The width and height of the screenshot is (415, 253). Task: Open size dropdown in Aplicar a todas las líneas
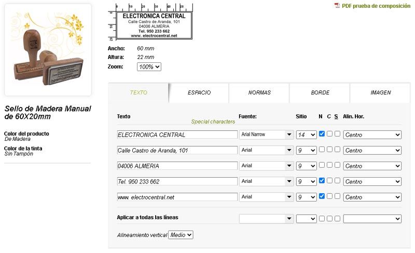[306, 219]
